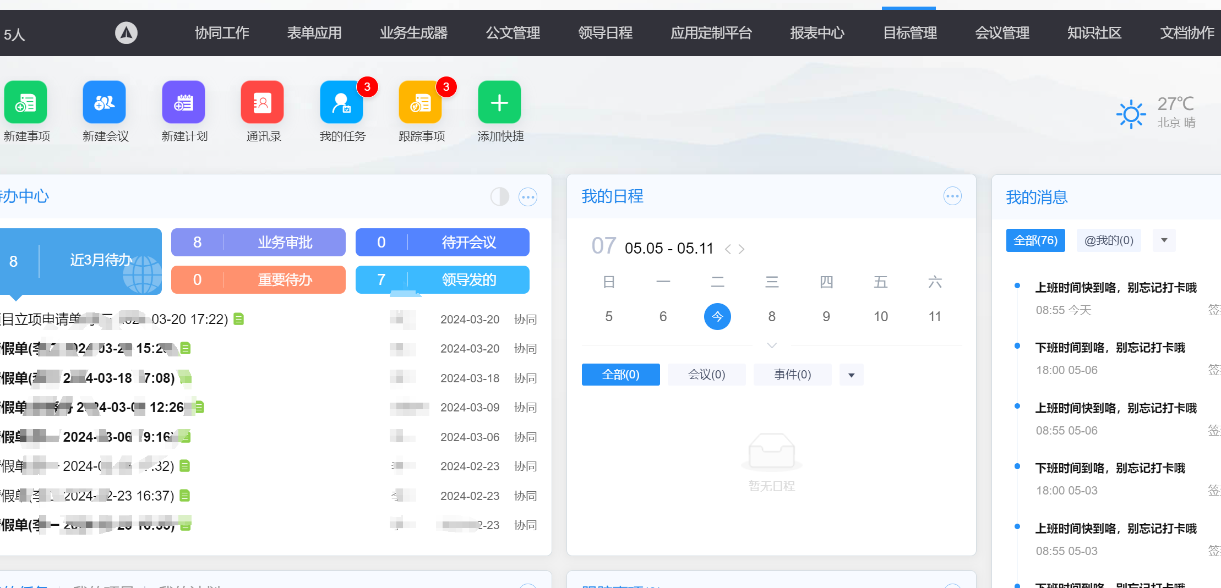Image resolution: width=1221 pixels, height=588 pixels.
Task: Select day 11 in the week calendar
Action: (x=935, y=316)
